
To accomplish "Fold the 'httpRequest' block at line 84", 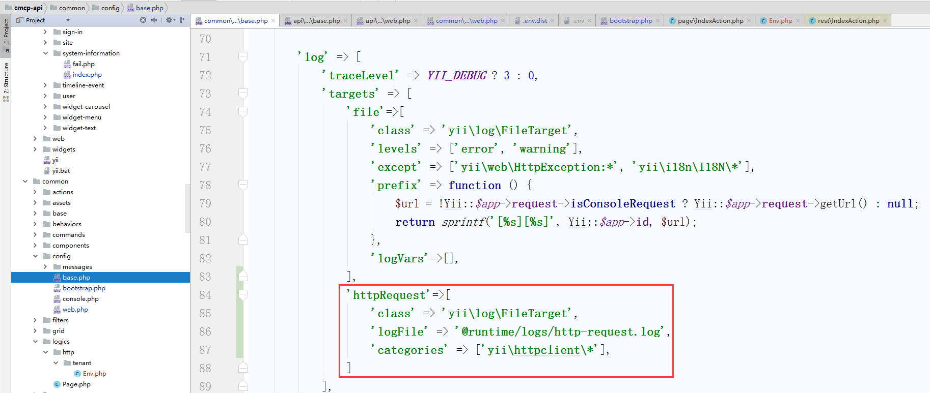I will click(243, 295).
